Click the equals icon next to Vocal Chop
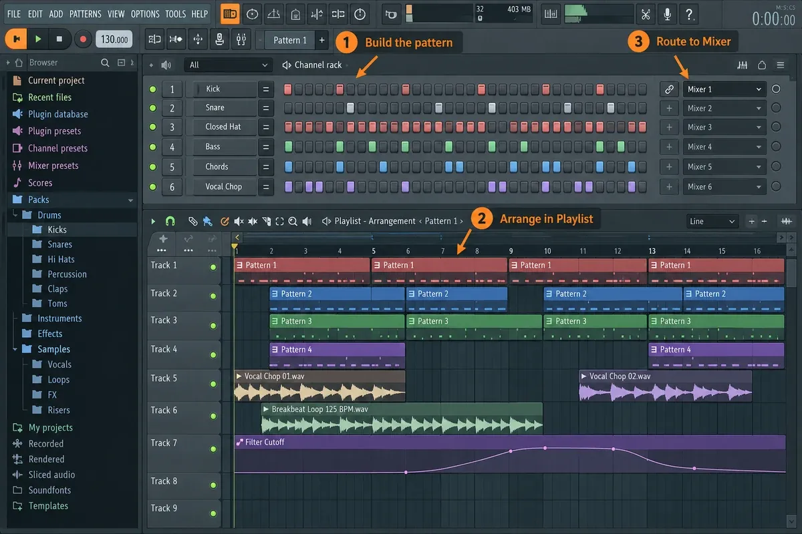Viewport: 802px width, 534px height. pos(266,187)
